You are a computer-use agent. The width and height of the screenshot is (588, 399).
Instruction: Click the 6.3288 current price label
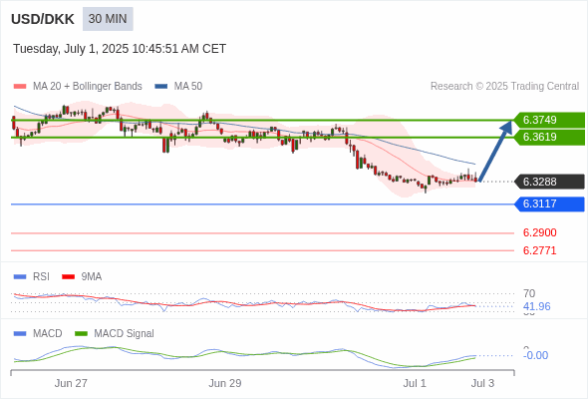pyautogui.click(x=549, y=182)
